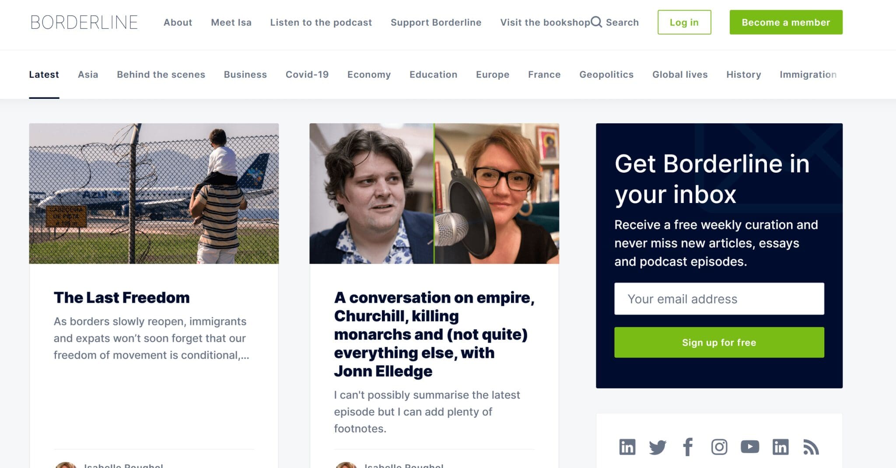Visit the bookshop link
896x468 pixels.
[x=545, y=22]
